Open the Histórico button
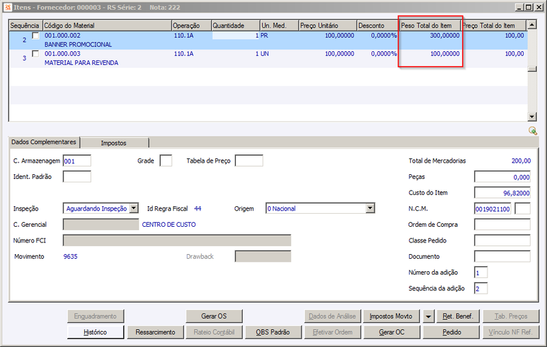This screenshot has height=347, width=547. pyautogui.click(x=95, y=333)
